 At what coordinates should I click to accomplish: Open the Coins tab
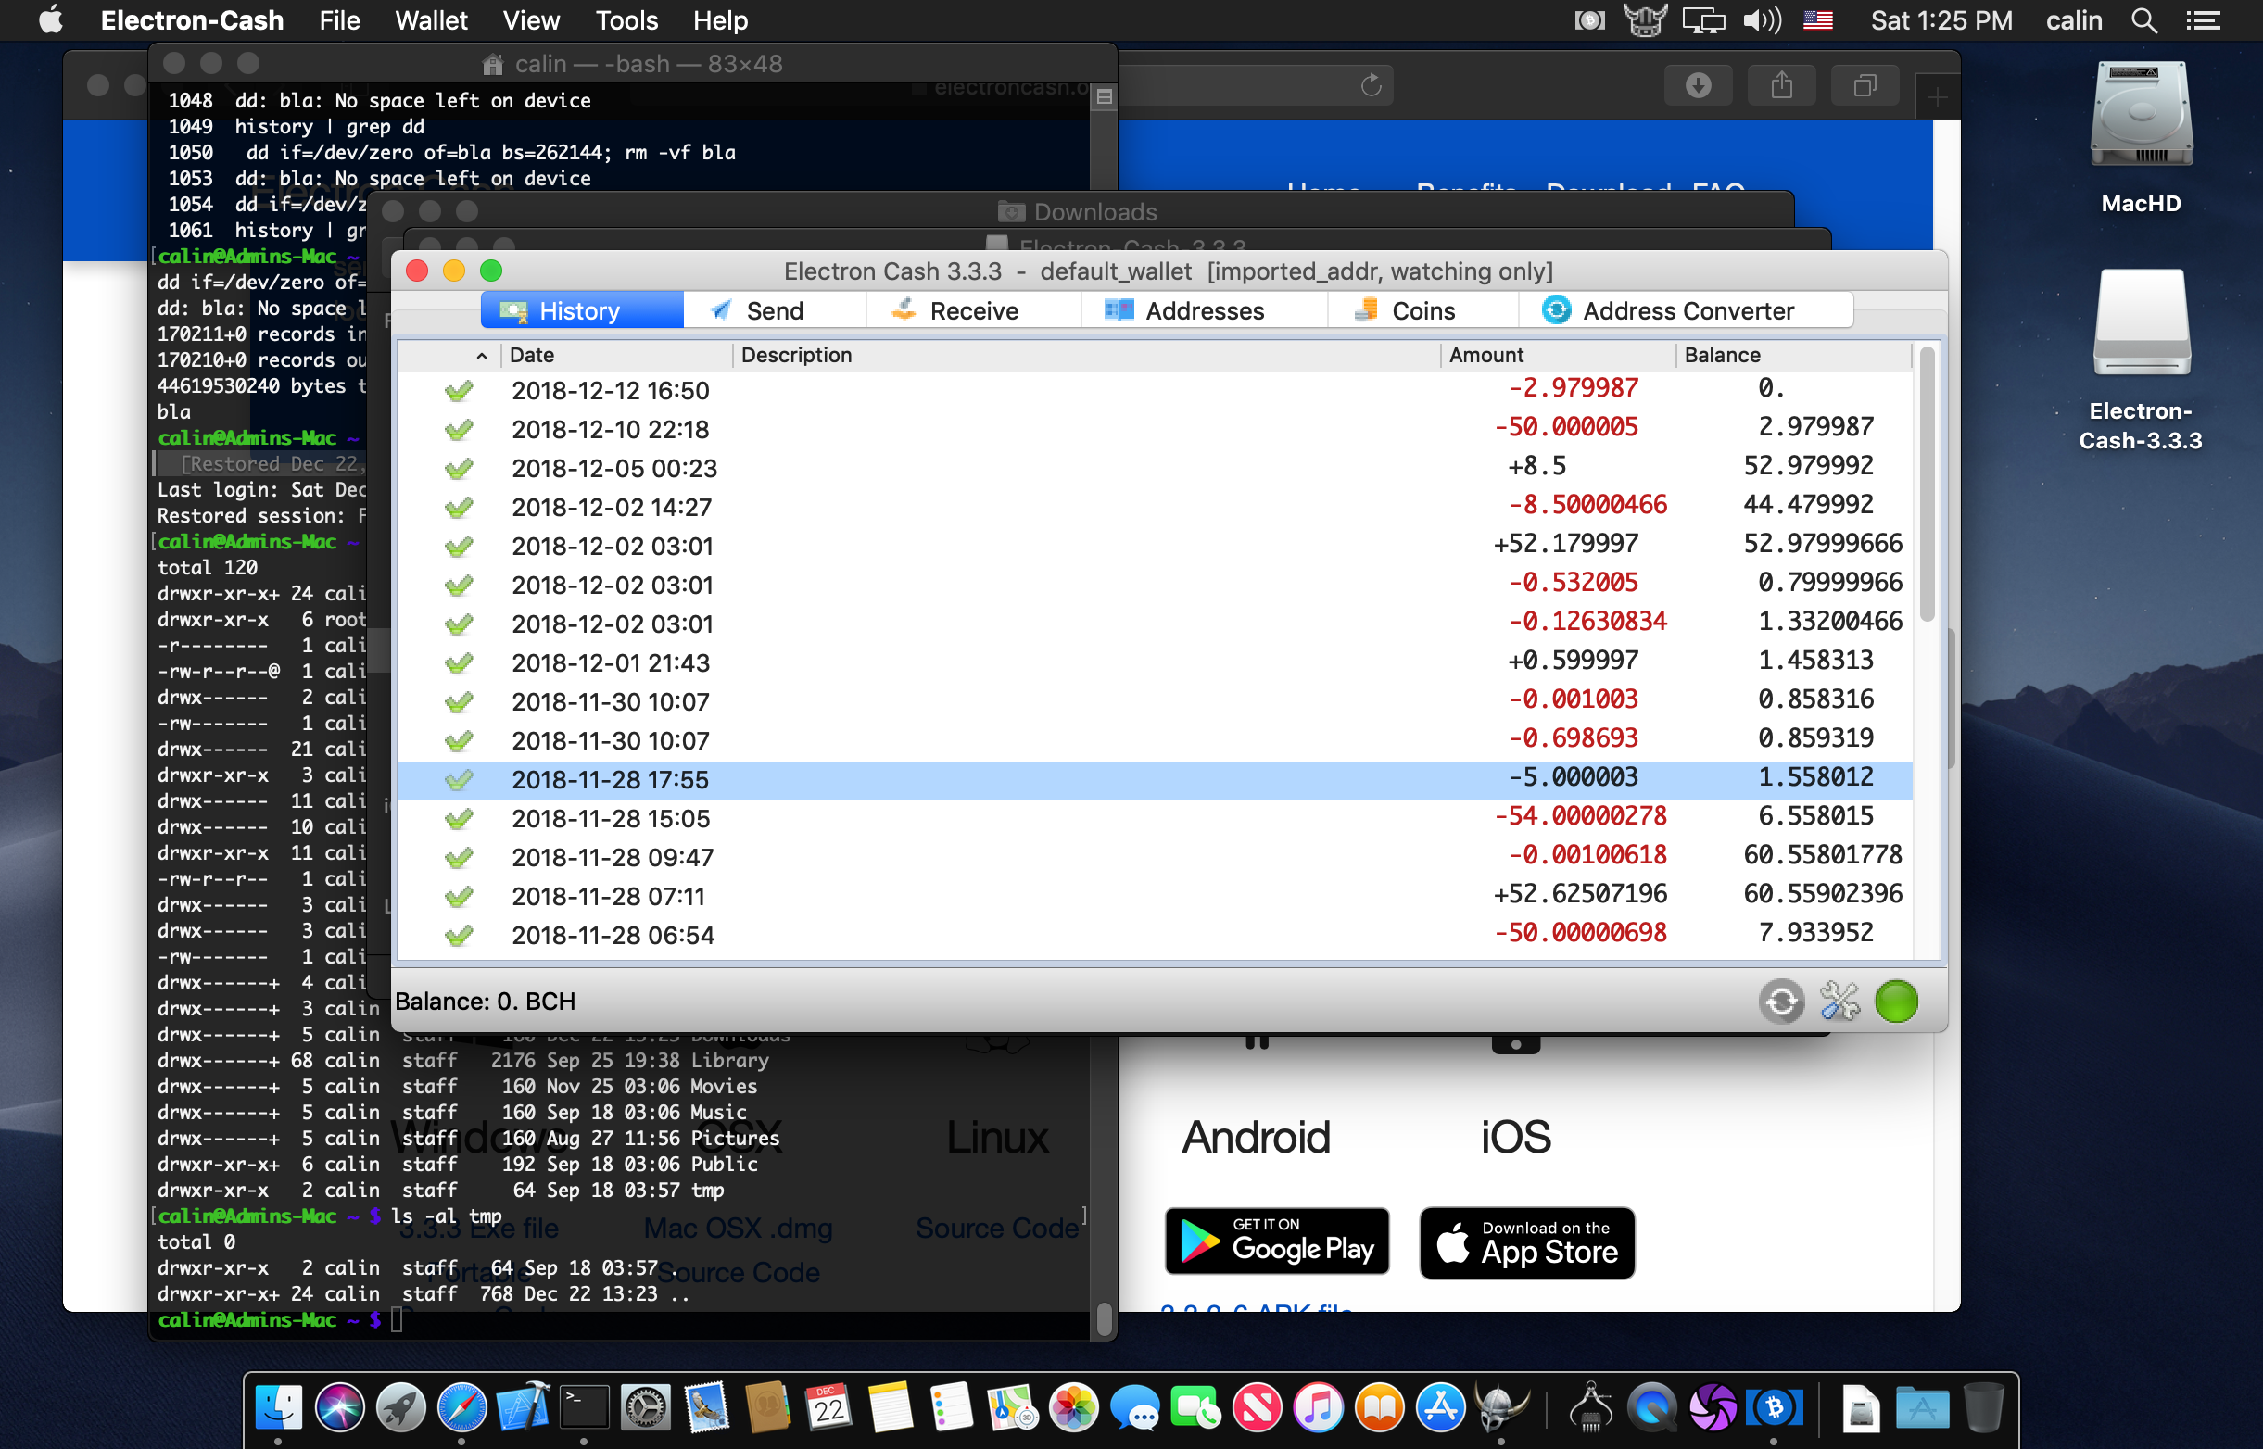click(x=1422, y=310)
